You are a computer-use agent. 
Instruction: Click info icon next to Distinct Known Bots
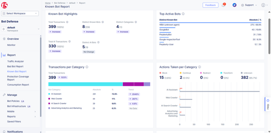pyautogui.click(x=103, y=22)
